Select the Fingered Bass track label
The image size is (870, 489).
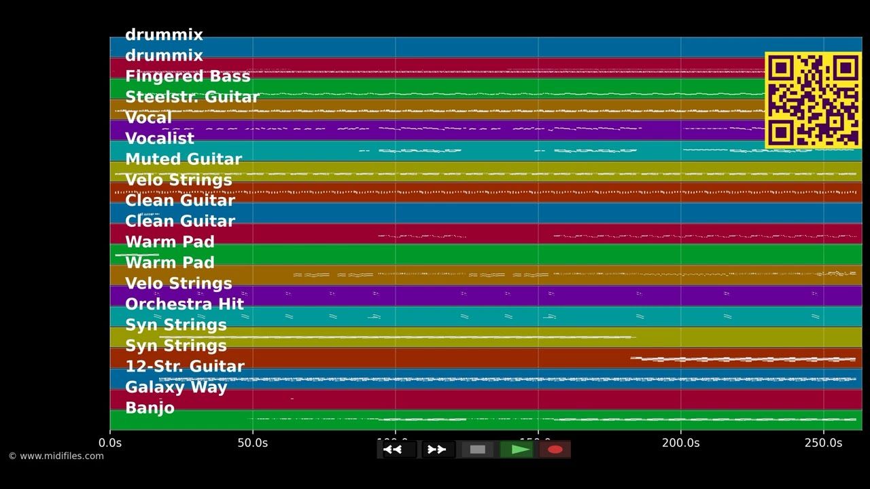point(188,76)
